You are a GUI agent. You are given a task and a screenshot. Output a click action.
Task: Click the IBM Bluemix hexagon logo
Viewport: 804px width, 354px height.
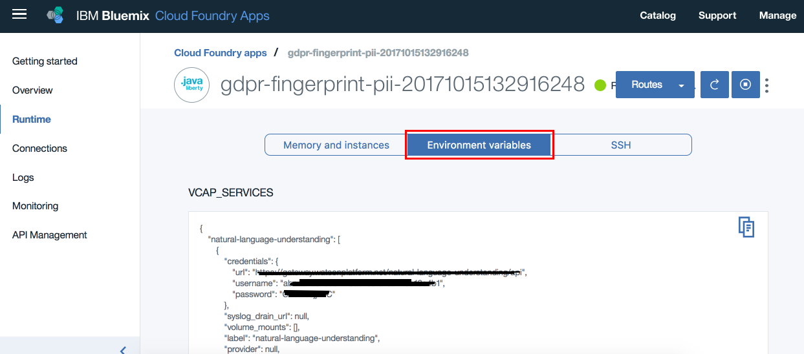56,15
